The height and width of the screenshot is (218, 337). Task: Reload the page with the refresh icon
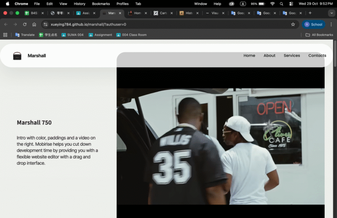click(25, 24)
